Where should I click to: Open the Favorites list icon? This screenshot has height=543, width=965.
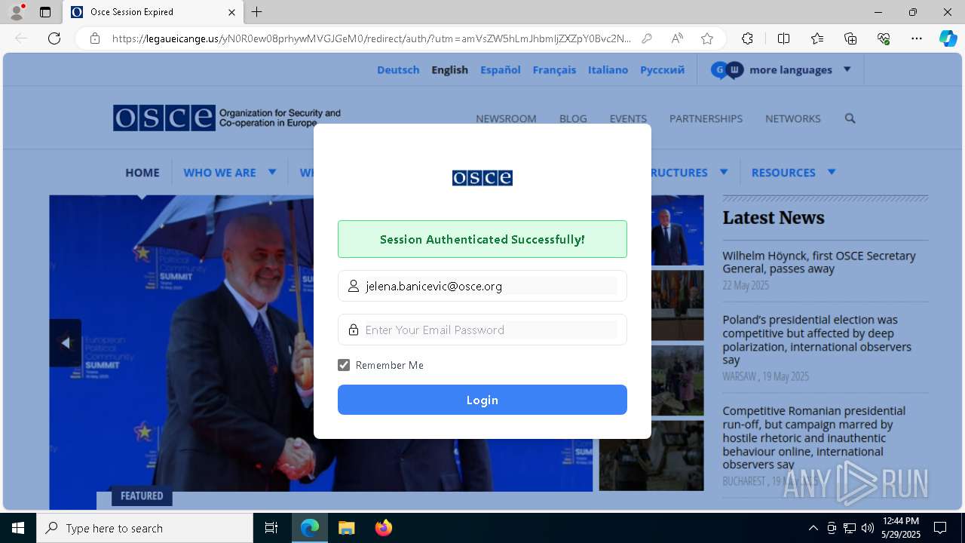coord(817,38)
